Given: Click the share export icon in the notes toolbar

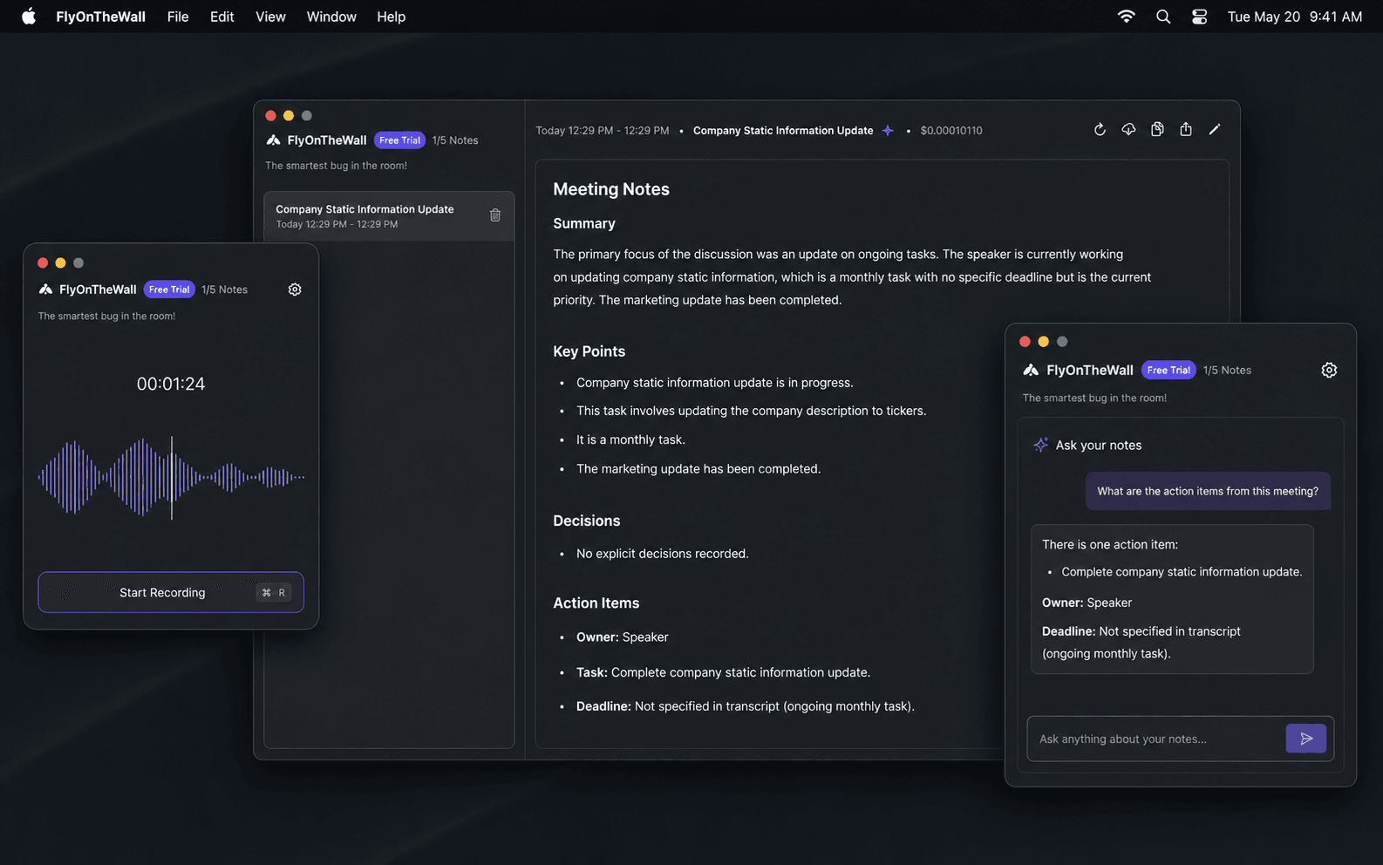Looking at the screenshot, I should coord(1186,130).
